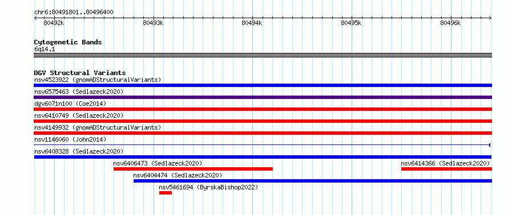
Task: Open nsv1146060 John2014 label
Action: (x=70, y=139)
